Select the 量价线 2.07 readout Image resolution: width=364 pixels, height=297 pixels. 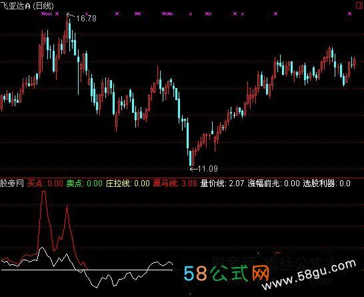(x=223, y=184)
